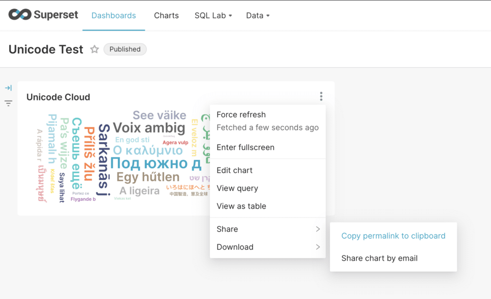The width and height of the screenshot is (491, 299).
Task: Select Edit chart in the context menu
Action: point(234,170)
